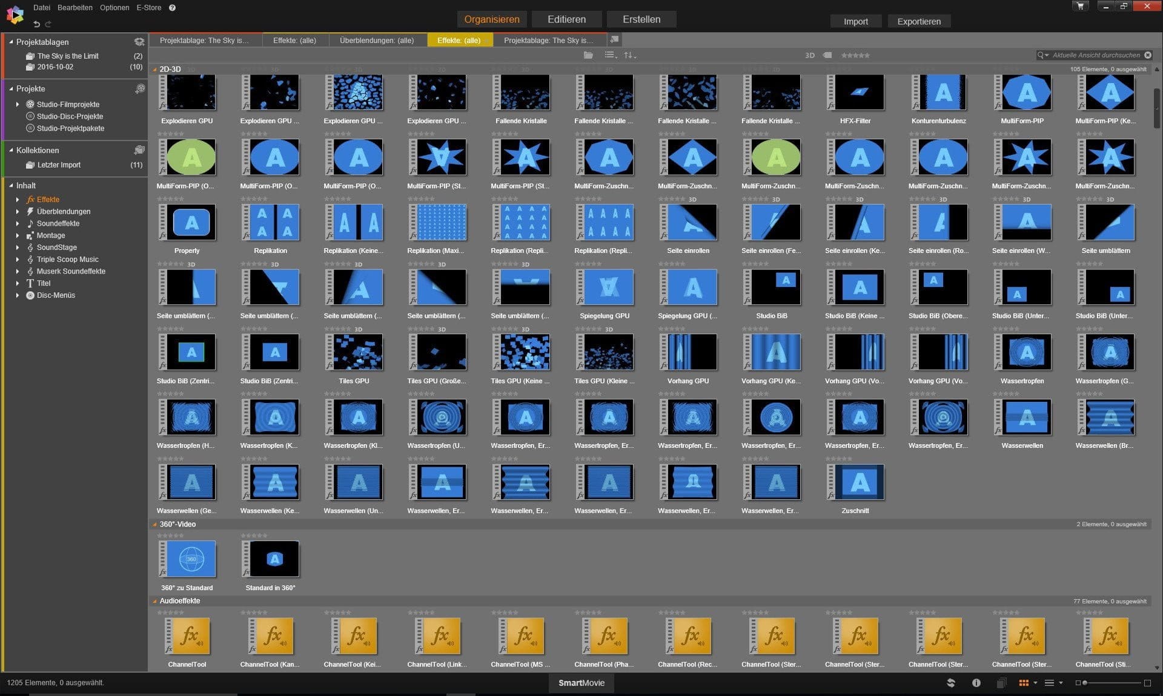
Task: Collapse the '2D-3D' effects section
Action: tap(154, 70)
